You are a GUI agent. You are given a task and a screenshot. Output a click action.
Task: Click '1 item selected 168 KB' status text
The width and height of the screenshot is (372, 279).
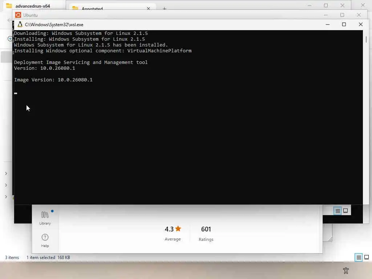point(48,258)
